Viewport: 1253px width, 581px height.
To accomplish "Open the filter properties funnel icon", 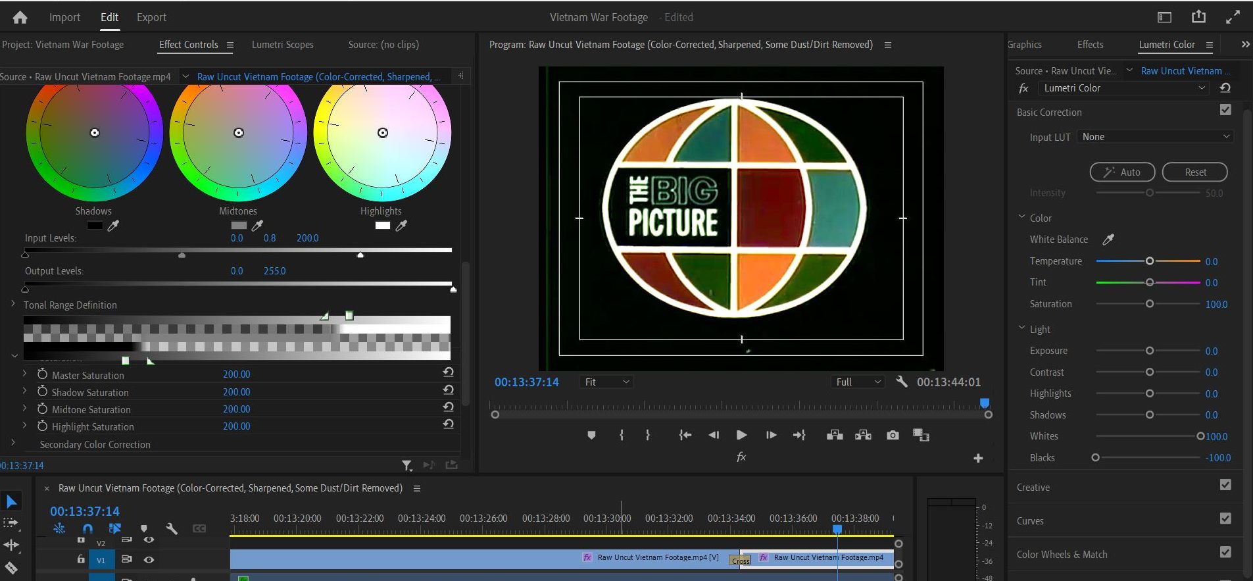I will [407, 466].
